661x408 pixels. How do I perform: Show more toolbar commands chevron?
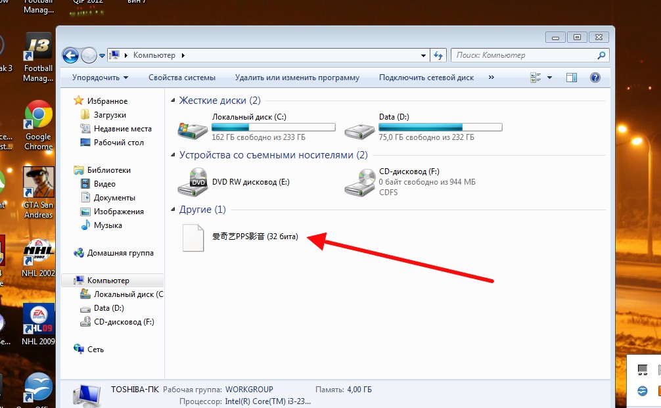(x=491, y=77)
